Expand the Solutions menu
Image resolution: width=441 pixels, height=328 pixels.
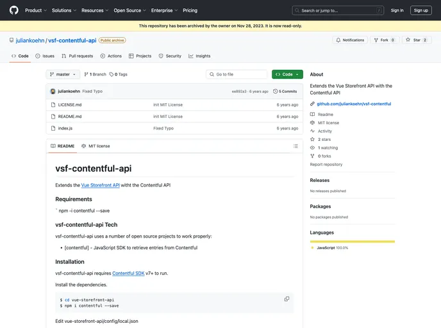pyautogui.click(x=64, y=10)
